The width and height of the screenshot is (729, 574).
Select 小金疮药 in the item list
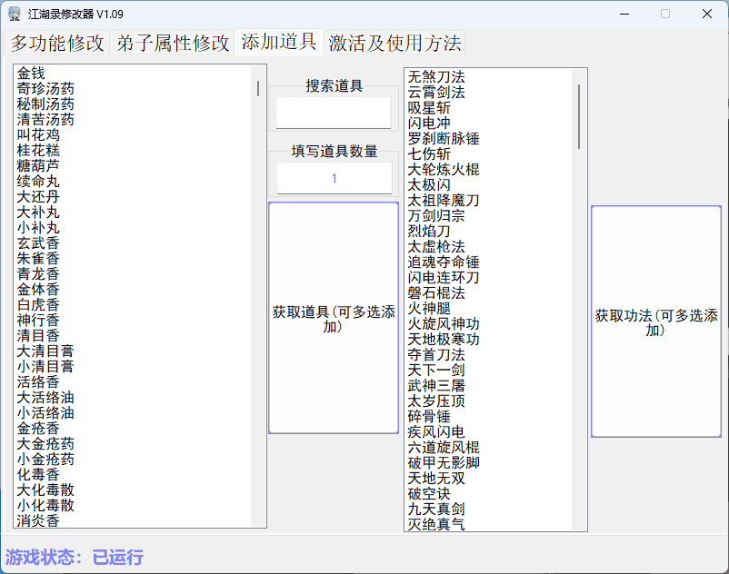tap(45, 459)
